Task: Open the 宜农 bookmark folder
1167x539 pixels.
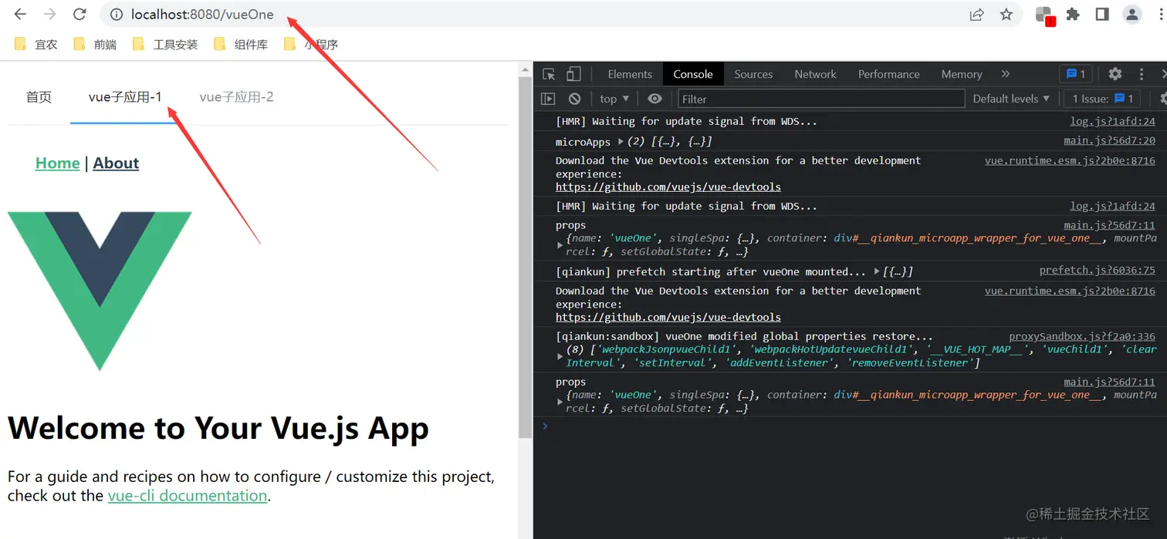Action: [36, 45]
